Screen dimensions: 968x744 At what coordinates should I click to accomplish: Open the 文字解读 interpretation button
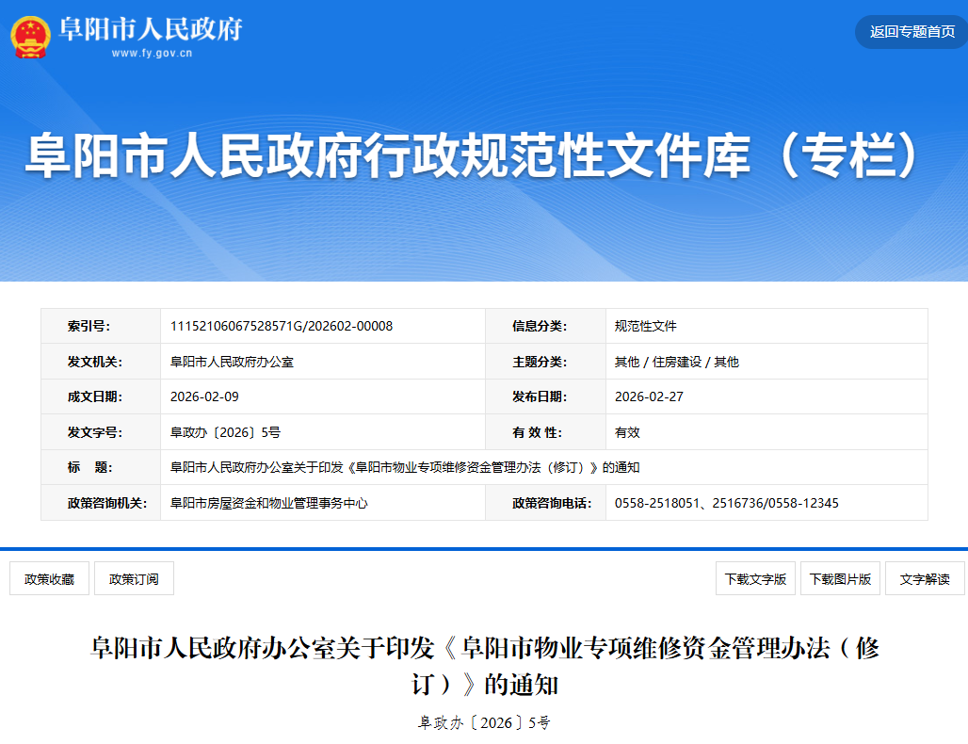click(925, 578)
